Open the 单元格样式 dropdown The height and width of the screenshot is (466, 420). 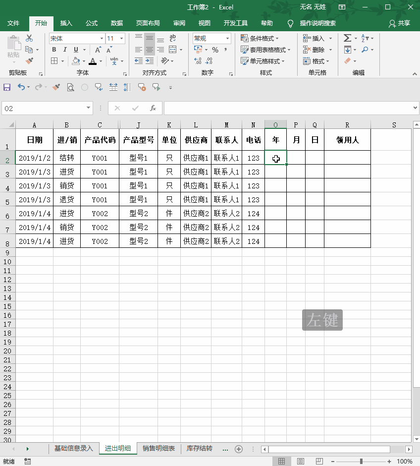262,61
